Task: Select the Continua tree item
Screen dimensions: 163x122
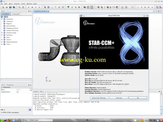Action: point(10,21)
